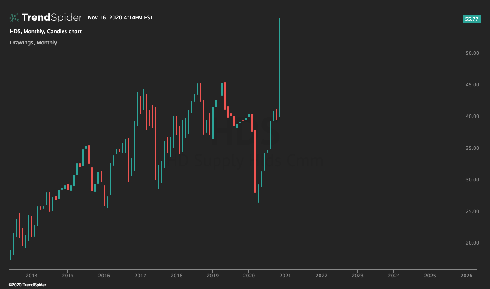The height and width of the screenshot is (289, 490).
Task: Click the 2016 year label on time axis
Action: (x=104, y=276)
